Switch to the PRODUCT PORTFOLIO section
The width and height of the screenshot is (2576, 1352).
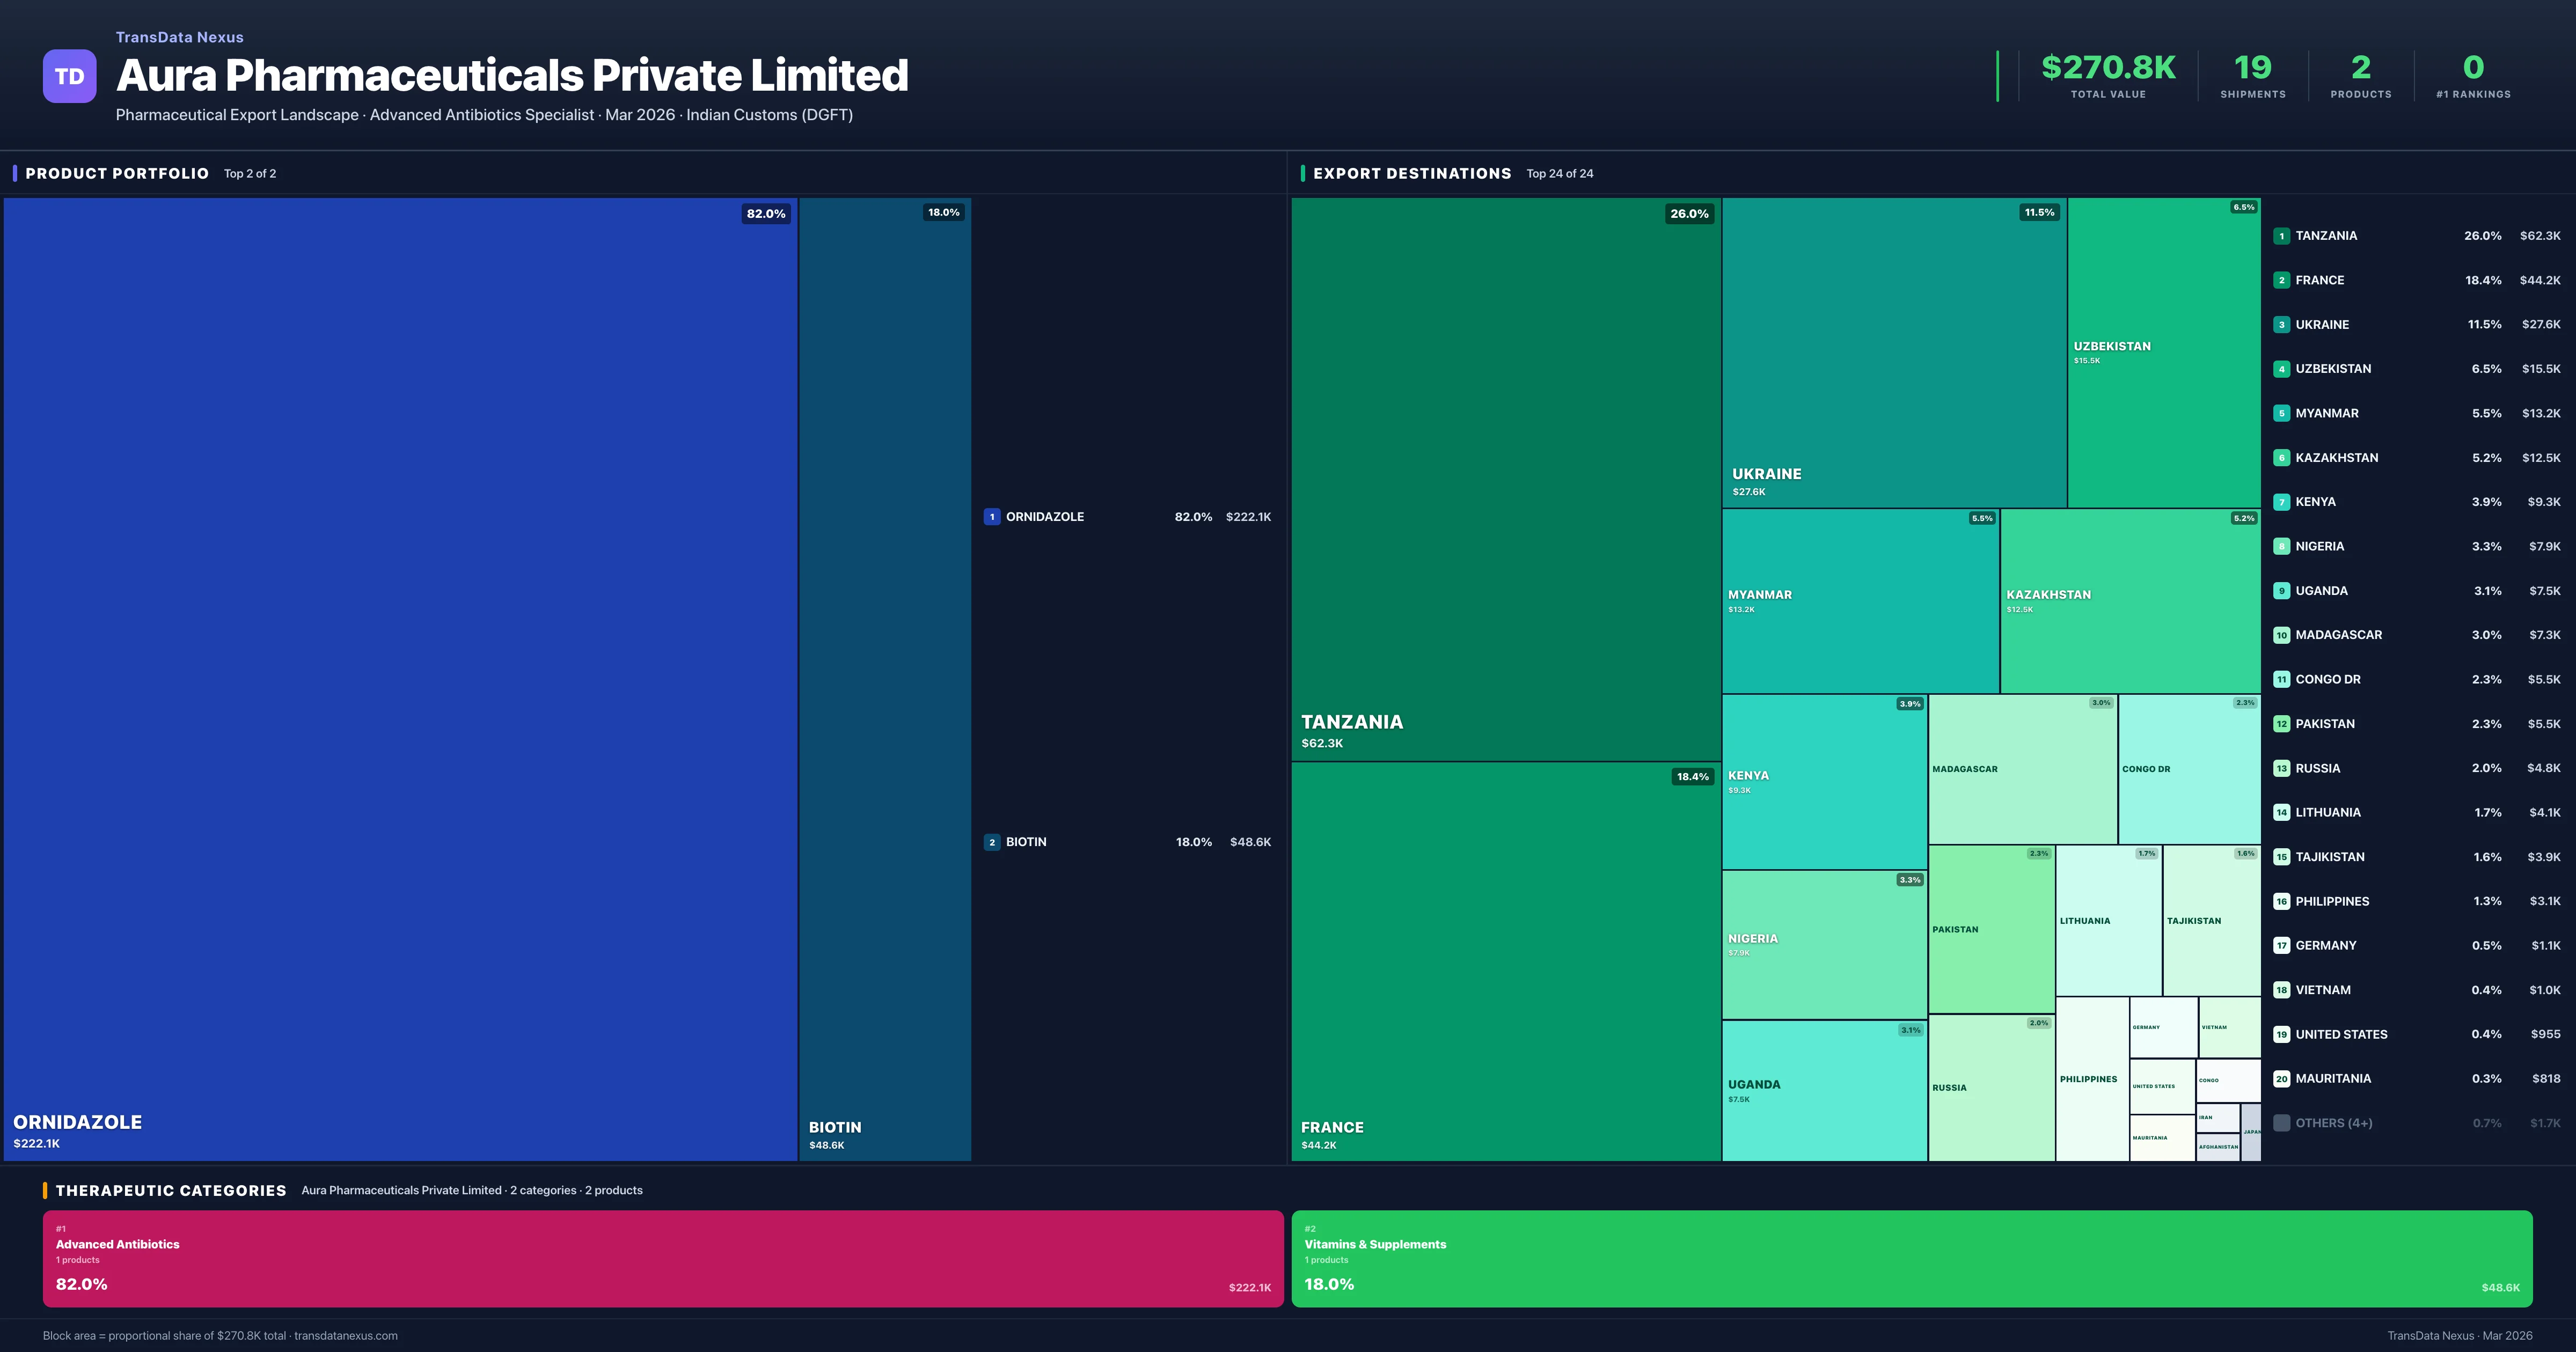point(116,173)
